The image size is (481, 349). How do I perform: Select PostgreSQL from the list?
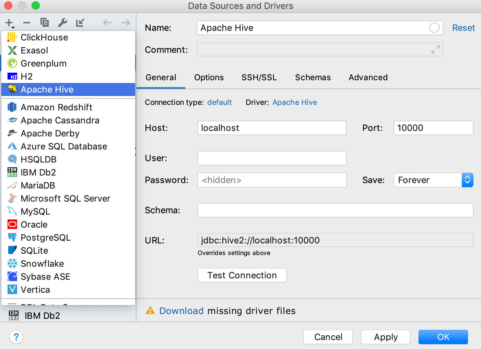coord(69,238)
